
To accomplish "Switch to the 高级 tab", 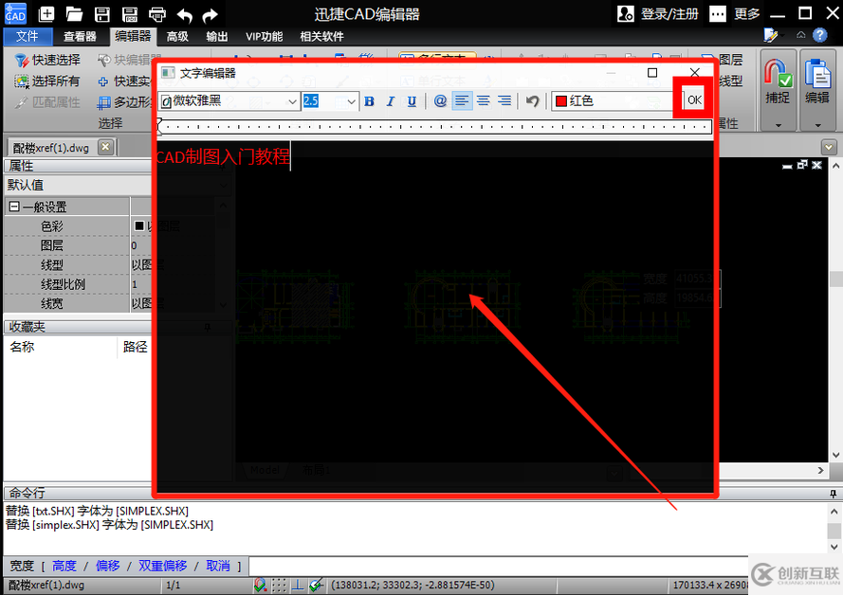I will click(177, 37).
